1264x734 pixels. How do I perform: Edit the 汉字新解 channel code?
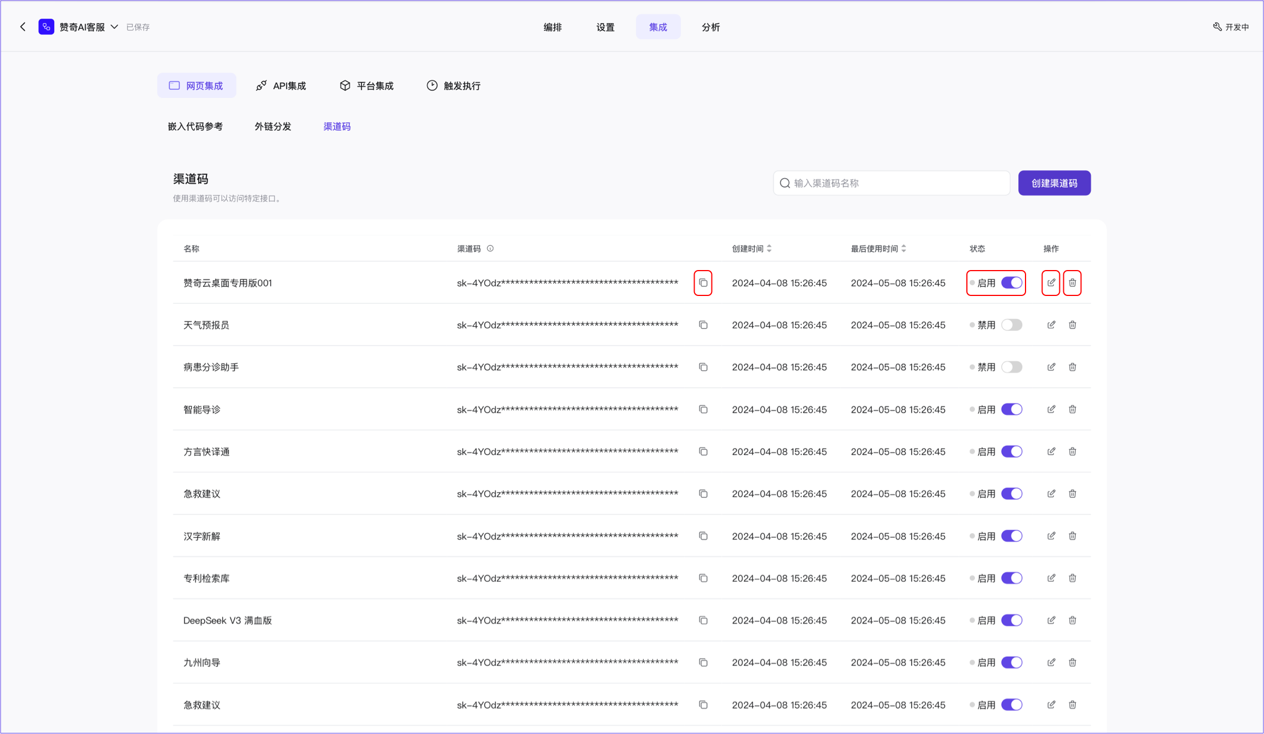[1051, 536]
